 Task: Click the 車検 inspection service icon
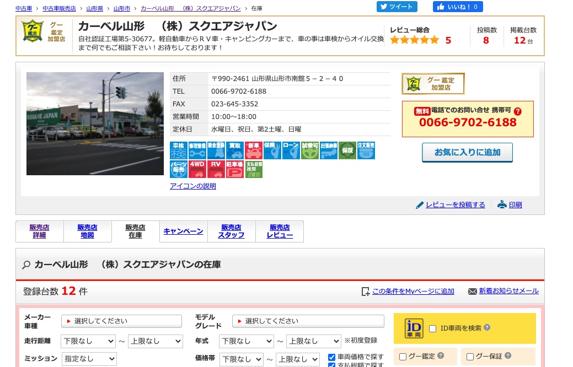pos(179,150)
